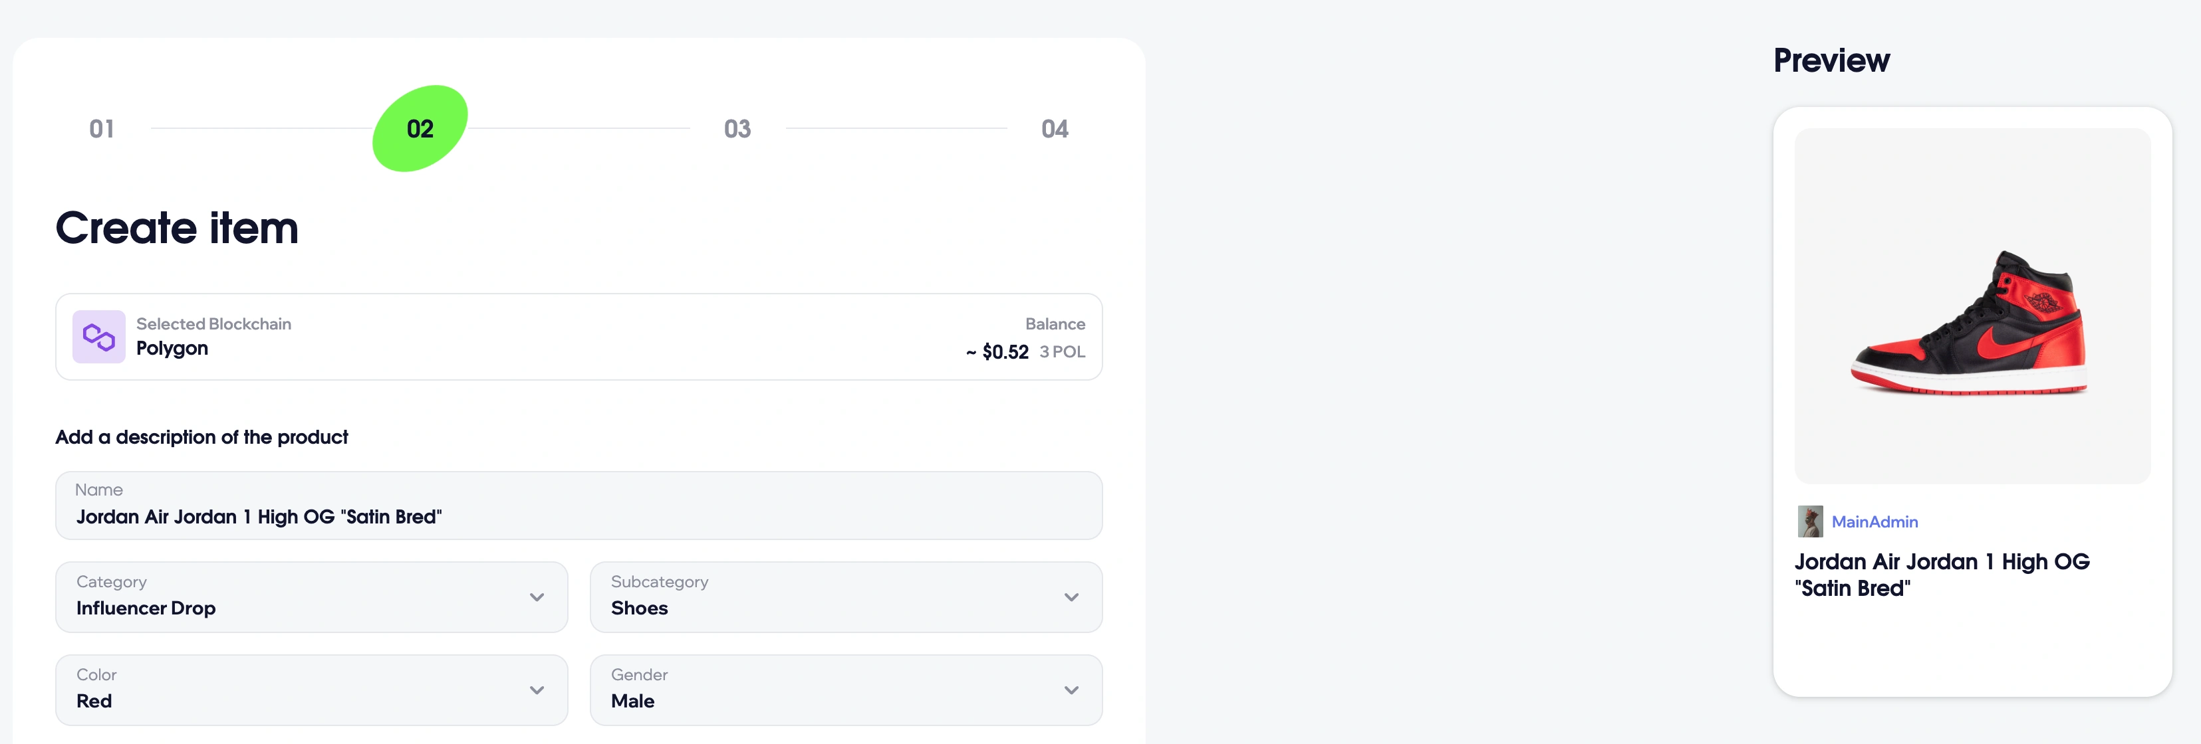
Task: Click the MainAdmin avatar picture
Action: point(1809,521)
